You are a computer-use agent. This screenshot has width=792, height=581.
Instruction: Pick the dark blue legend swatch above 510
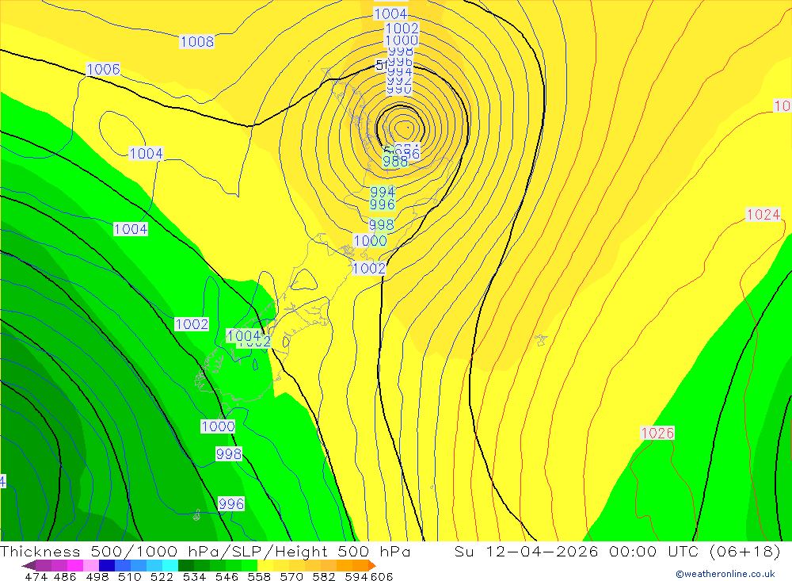(x=107, y=565)
